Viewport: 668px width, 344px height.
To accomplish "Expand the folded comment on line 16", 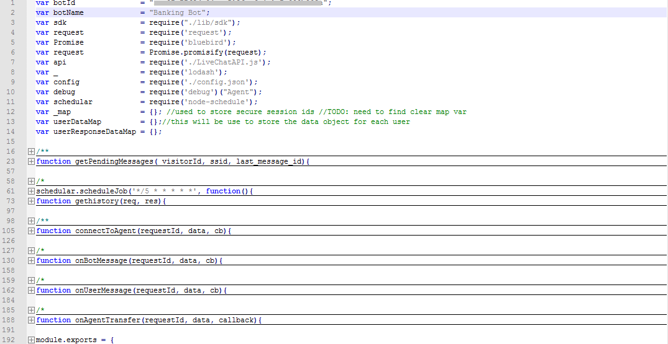I will click(31, 152).
